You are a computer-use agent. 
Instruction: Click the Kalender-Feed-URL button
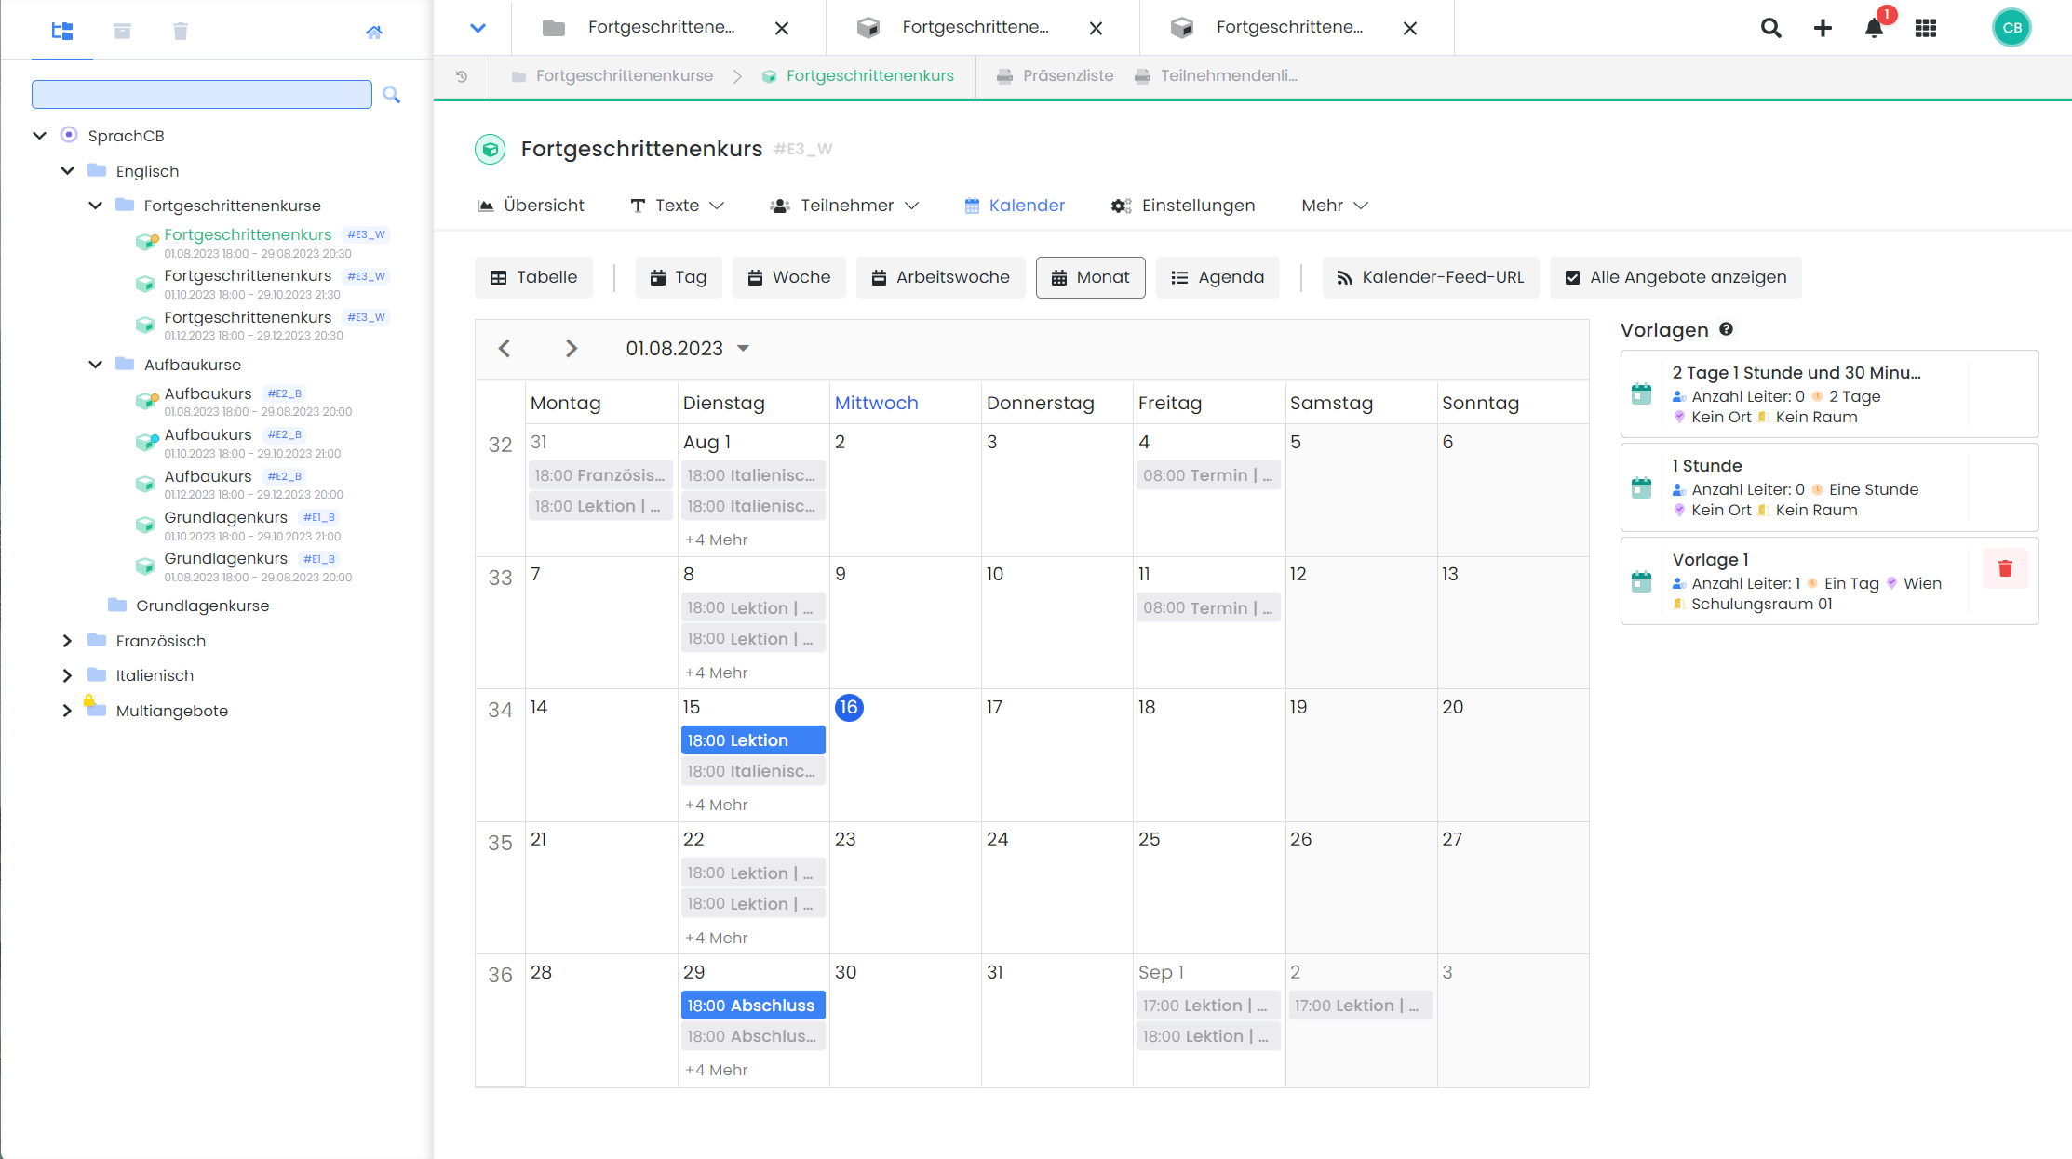1430,277
